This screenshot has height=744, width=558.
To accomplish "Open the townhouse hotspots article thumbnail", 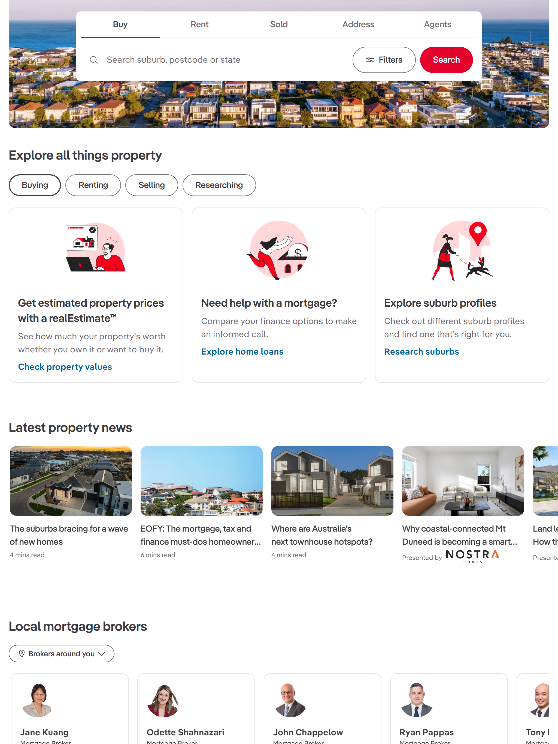I will tap(332, 481).
